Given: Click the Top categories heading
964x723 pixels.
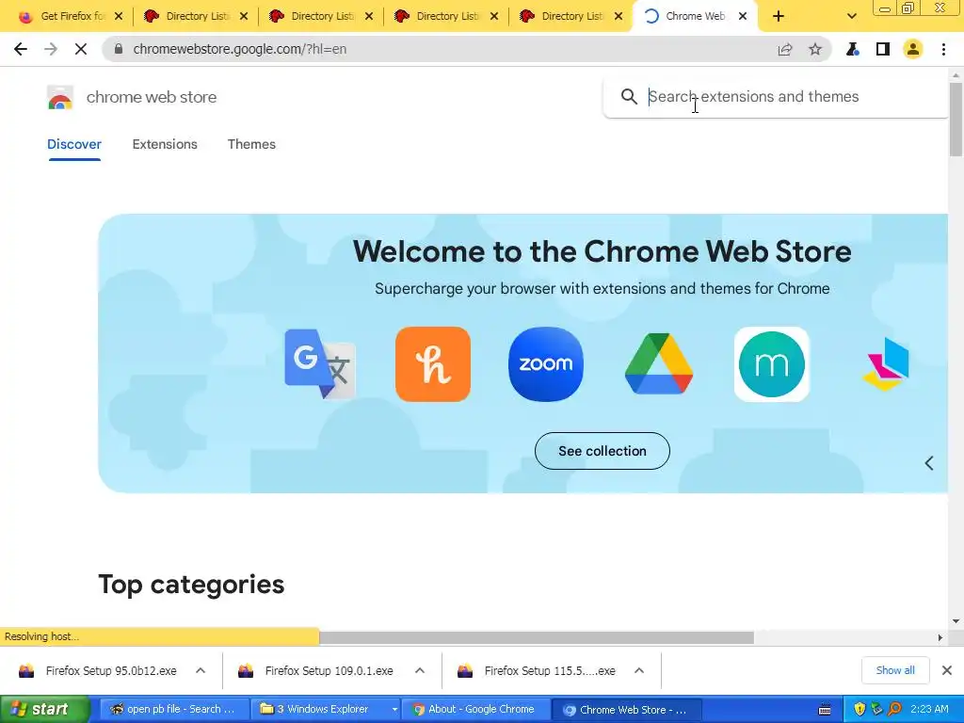Looking at the screenshot, I should tap(191, 585).
